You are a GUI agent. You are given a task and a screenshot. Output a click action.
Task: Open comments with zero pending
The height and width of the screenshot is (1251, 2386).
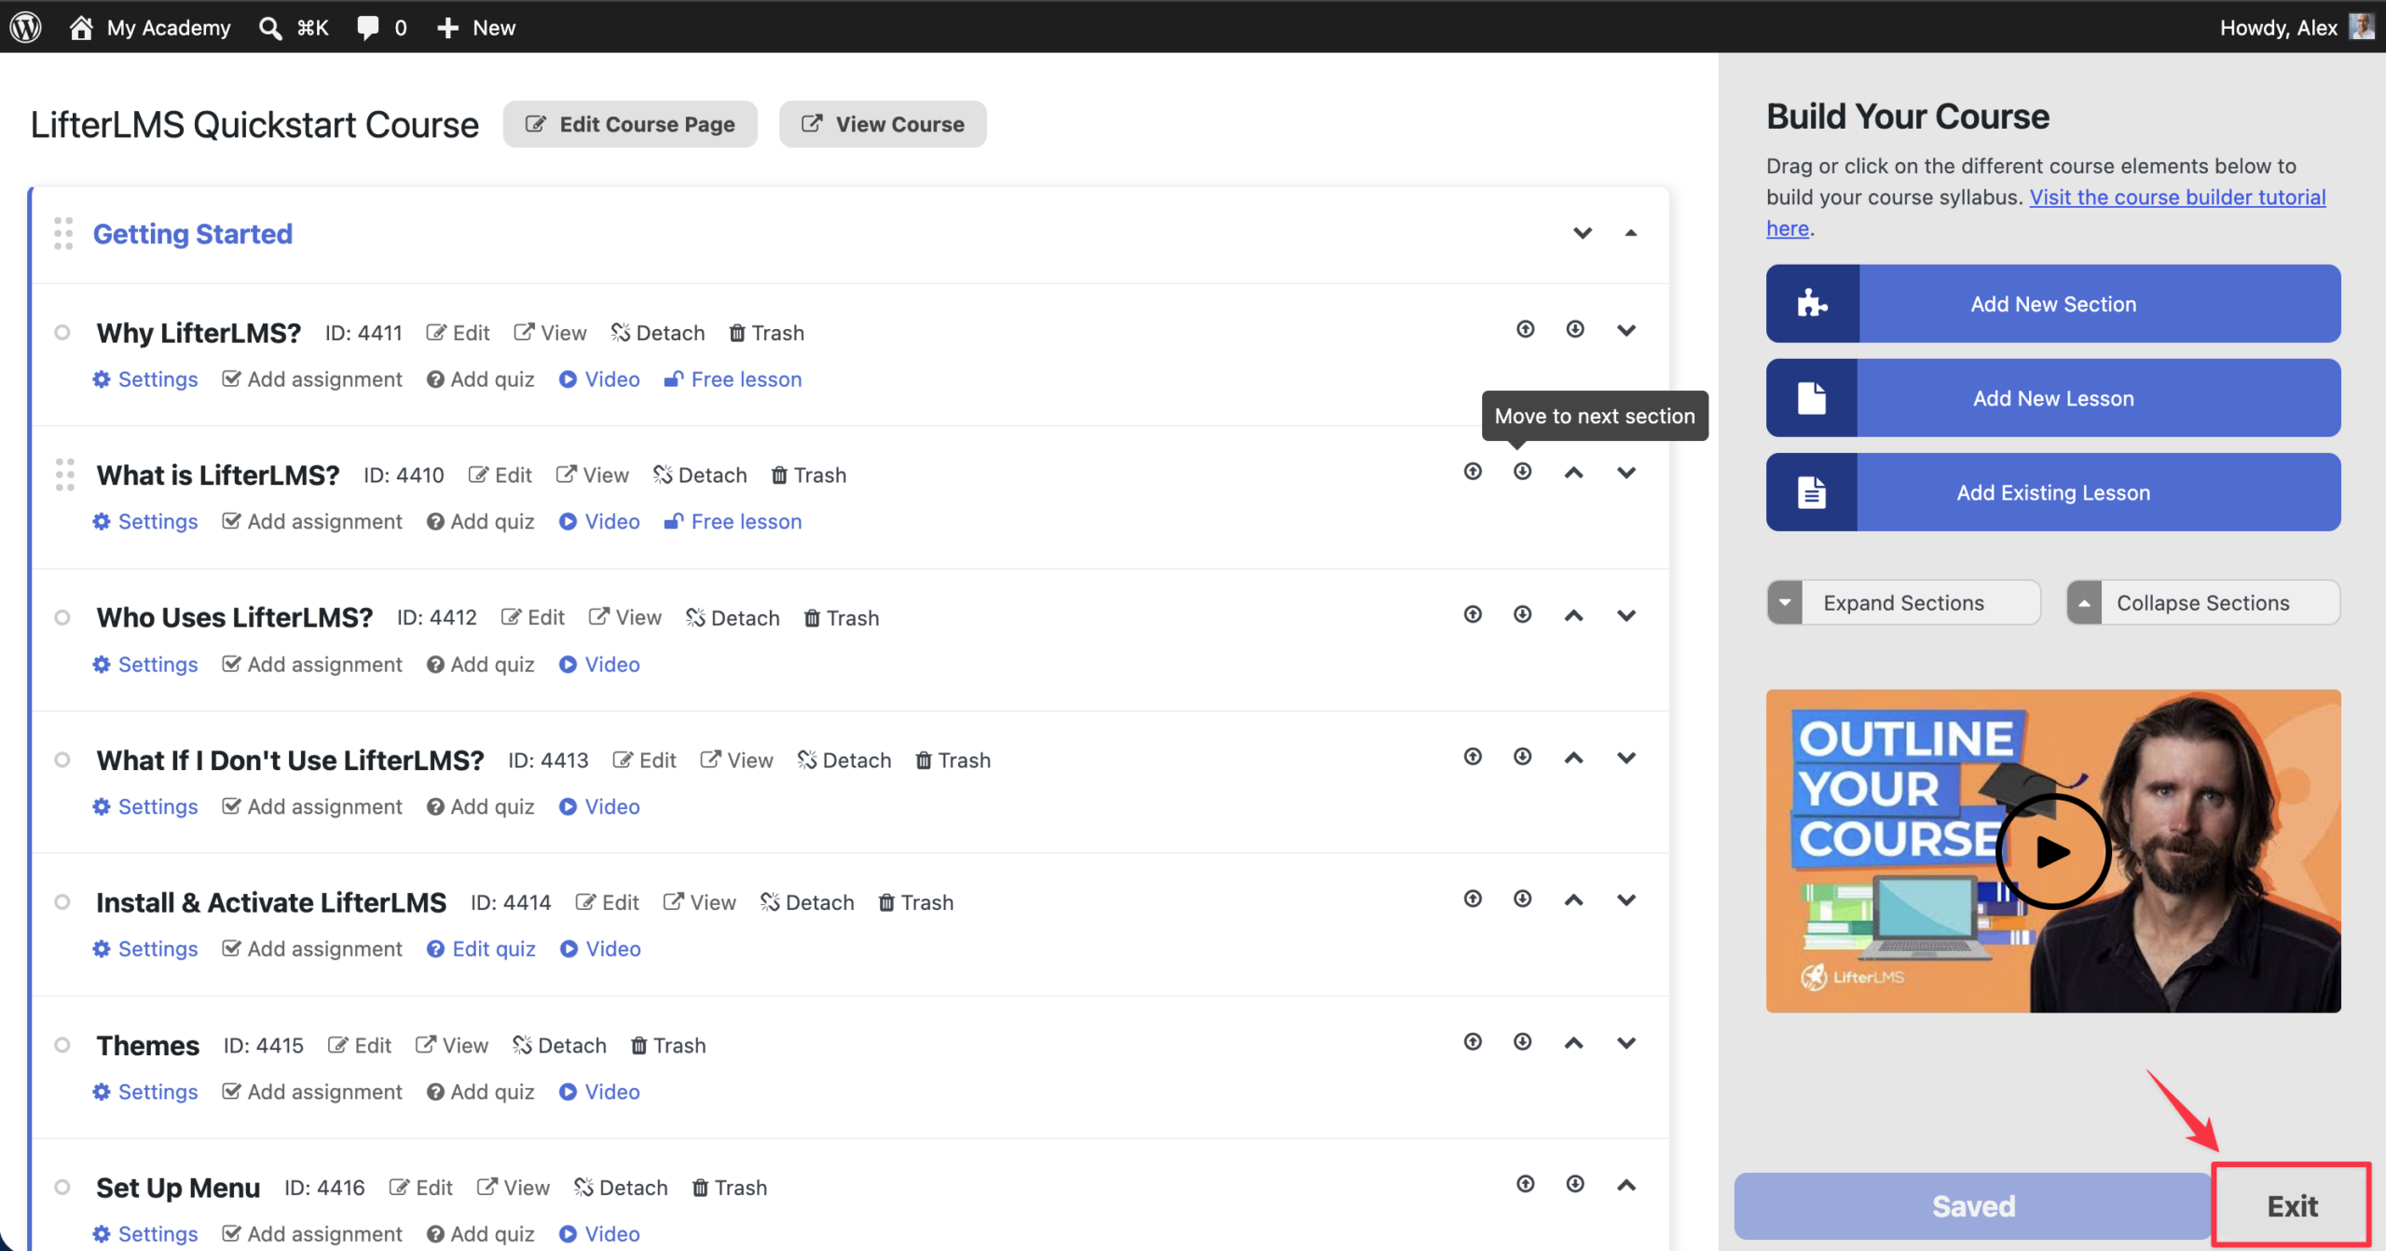click(381, 27)
